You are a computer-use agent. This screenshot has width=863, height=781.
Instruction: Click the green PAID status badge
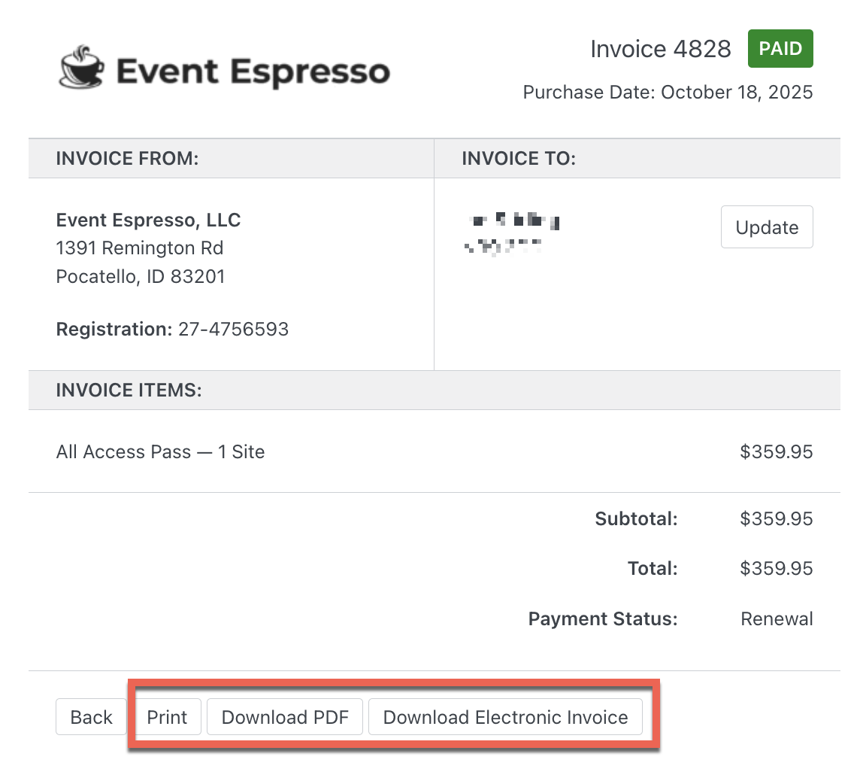tap(780, 48)
